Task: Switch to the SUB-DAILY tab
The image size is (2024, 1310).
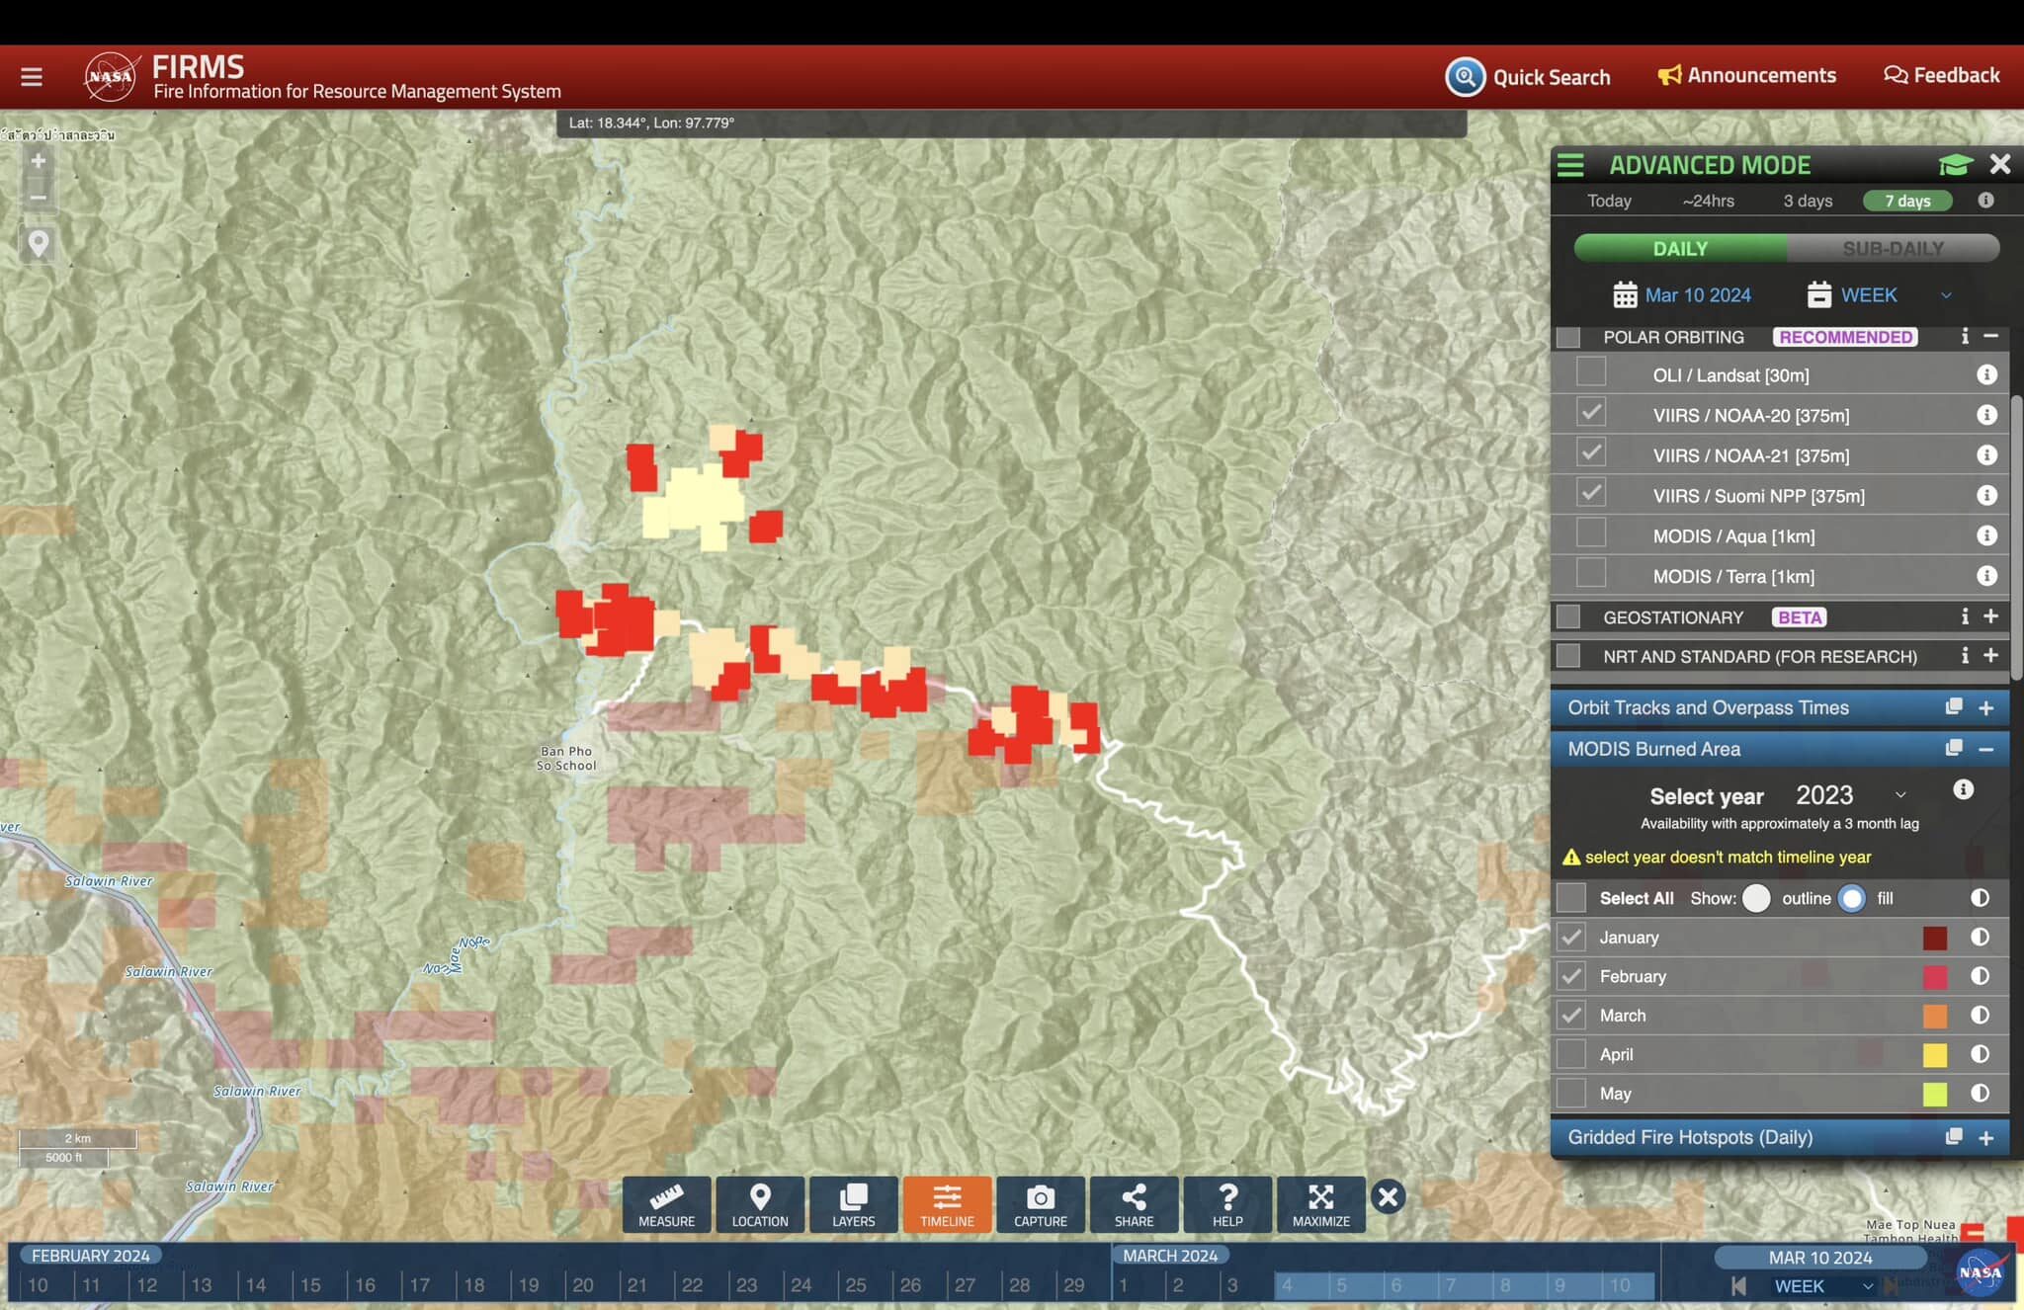Action: tap(1893, 248)
